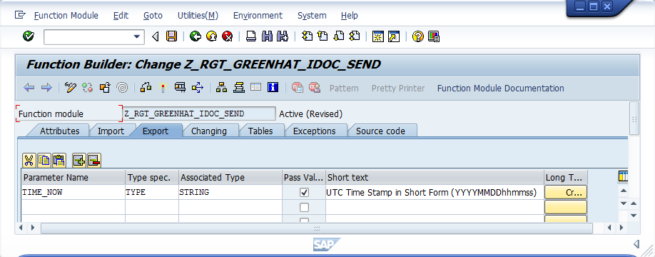Click the Pattern button
Screen dimensions: 655x257
[344, 89]
